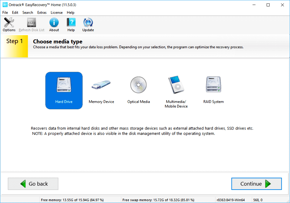Click the Continue button
The width and height of the screenshot is (290, 203).
256,184
